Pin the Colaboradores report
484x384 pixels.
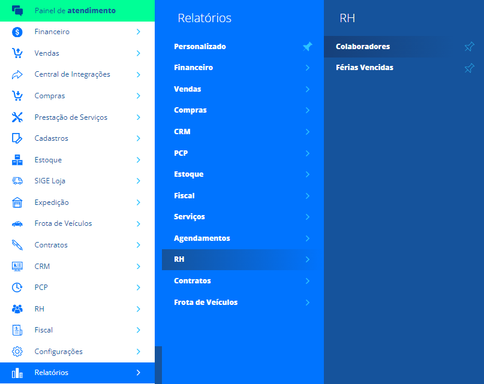(x=469, y=47)
